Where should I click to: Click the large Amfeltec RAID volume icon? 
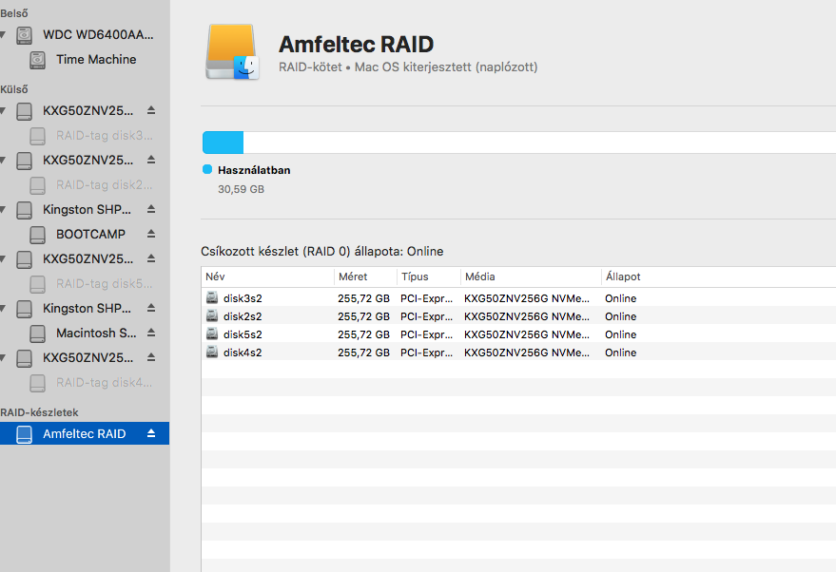click(x=232, y=51)
